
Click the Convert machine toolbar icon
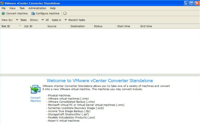click(3, 13)
